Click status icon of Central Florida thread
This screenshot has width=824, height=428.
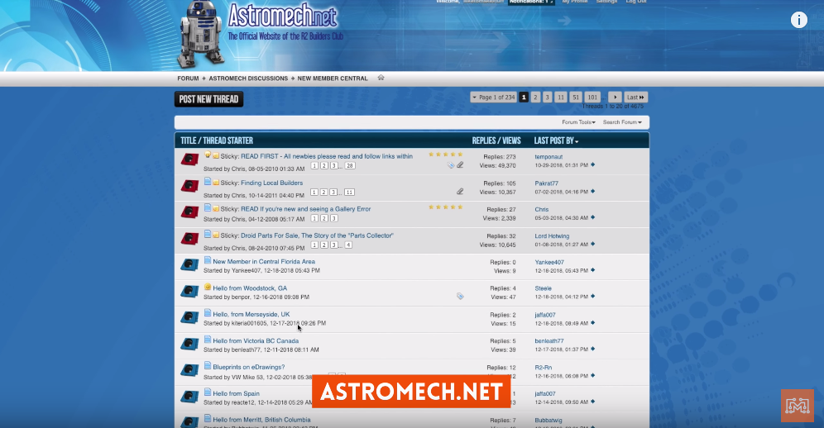click(x=189, y=265)
